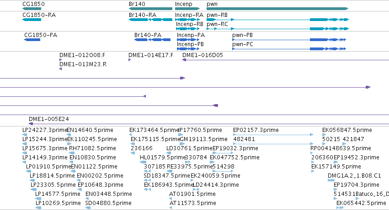Screen dimensions: 389x210
Task: Click the Br140-RA transcript glyph
Action: [x=150, y=20]
